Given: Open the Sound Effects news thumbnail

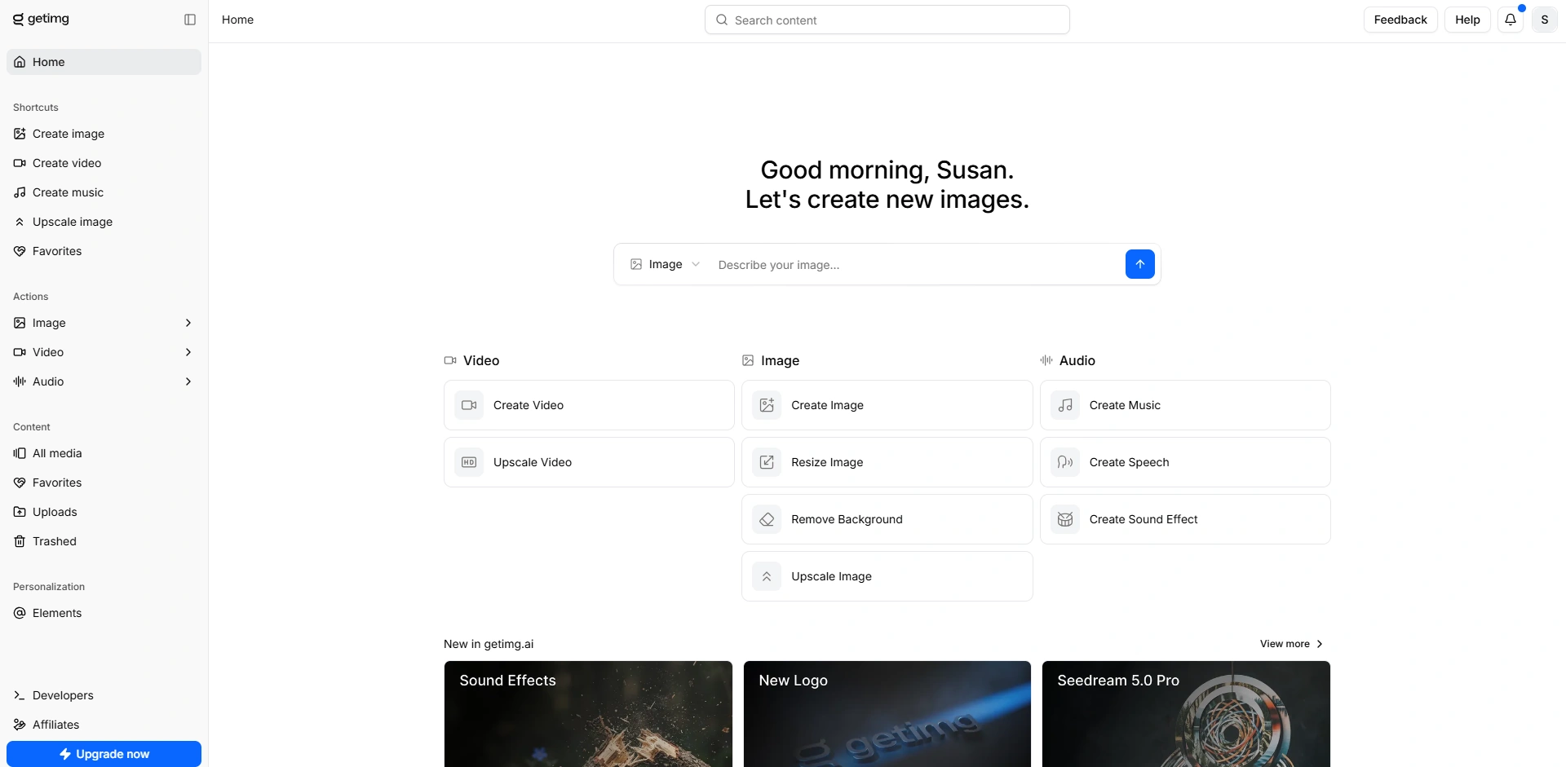Looking at the screenshot, I should tap(588, 714).
